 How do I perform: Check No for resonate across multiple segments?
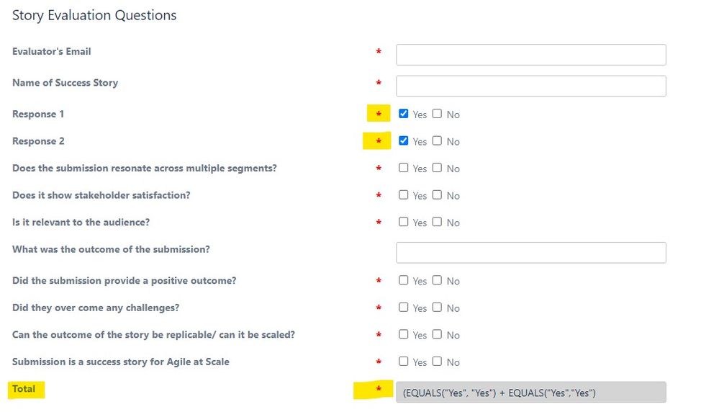tap(437, 167)
